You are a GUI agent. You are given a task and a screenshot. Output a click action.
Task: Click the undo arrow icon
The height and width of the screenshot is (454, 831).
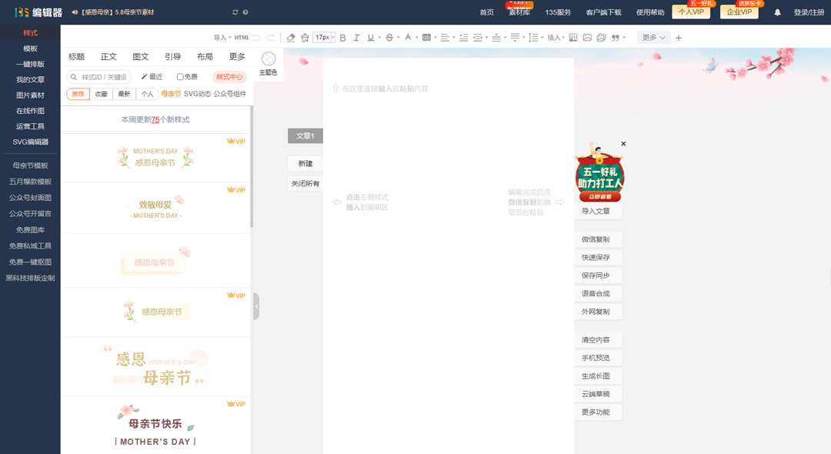[256, 38]
